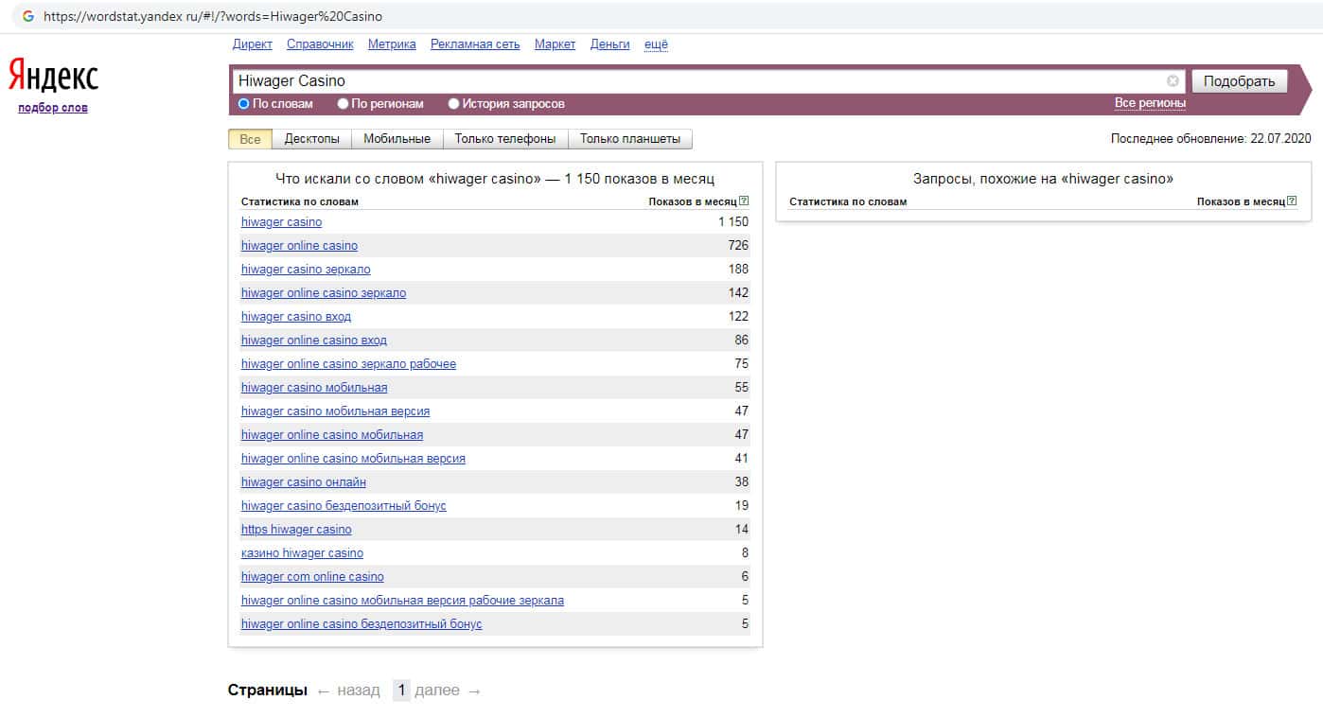This screenshot has width=1323, height=717.
Task: Select the 'По регионам' radio button
Action: (344, 104)
